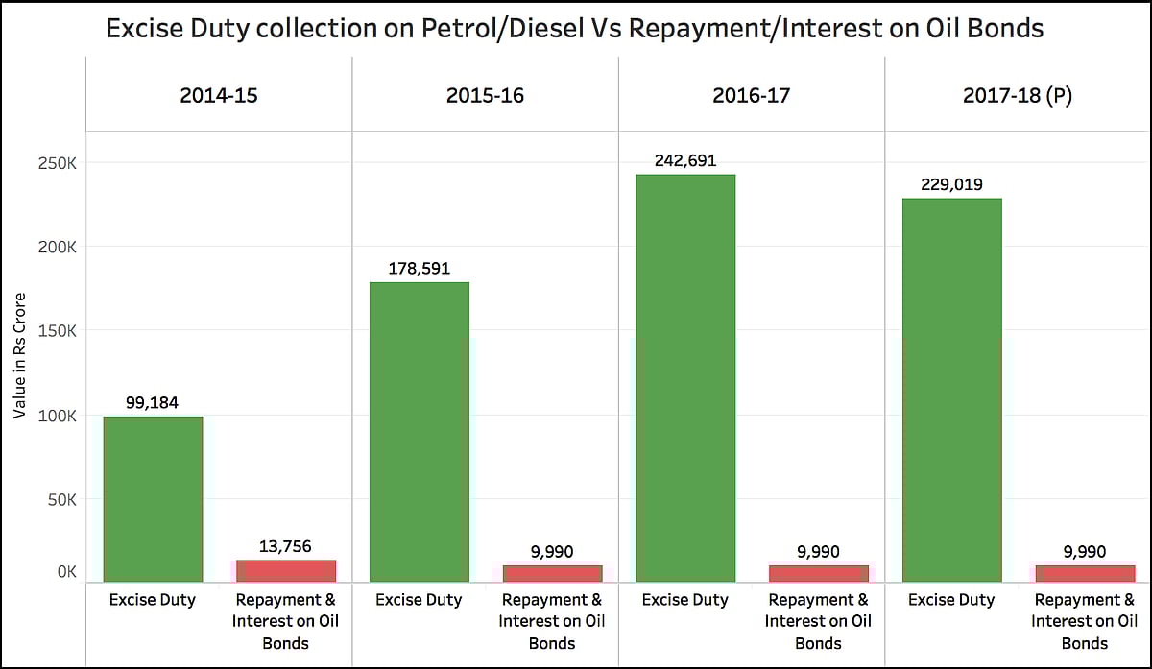Click the value label 13,756
1152x669 pixels.
click(x=286, y=546)
